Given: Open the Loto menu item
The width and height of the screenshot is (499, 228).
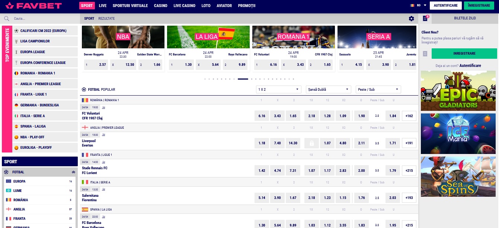Looking at the screenshot, I should (x=206, y=6).
